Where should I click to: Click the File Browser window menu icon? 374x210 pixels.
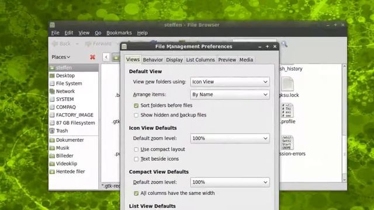click(52, 24)
